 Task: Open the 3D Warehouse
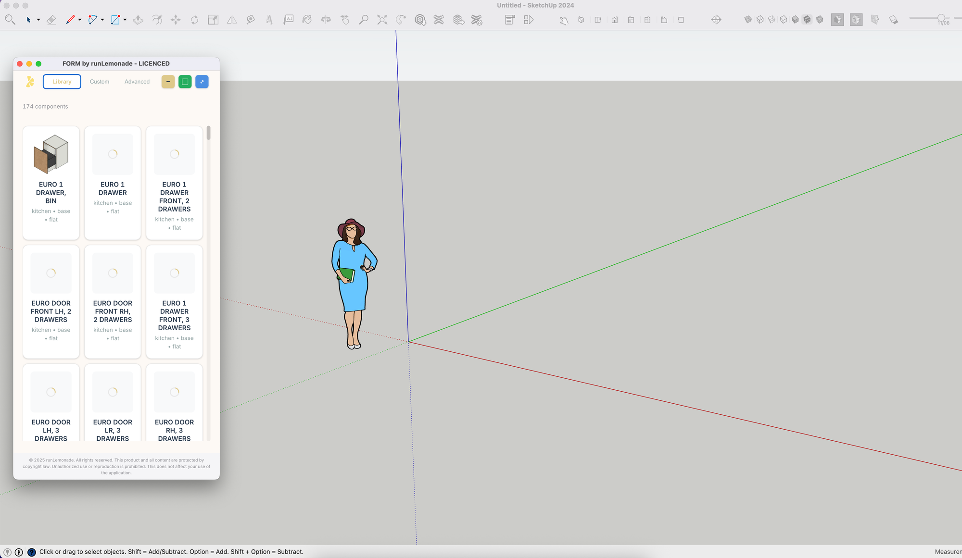420,20
